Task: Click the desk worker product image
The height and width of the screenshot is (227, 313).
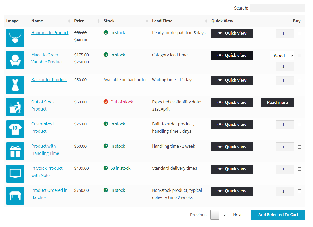Action: coord(15,107)
